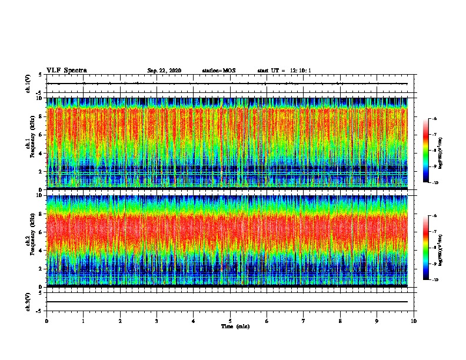Click time axis tick label "6"
Image resolution: width=466 pixels, height=360 pixels.
(x=267, y=321)
